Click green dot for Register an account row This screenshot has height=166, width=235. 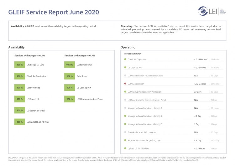pos(125,140)
